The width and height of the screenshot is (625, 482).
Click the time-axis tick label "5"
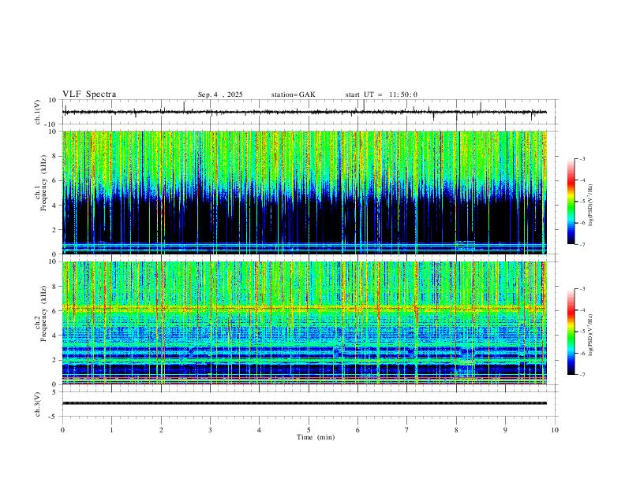[309, 430]
